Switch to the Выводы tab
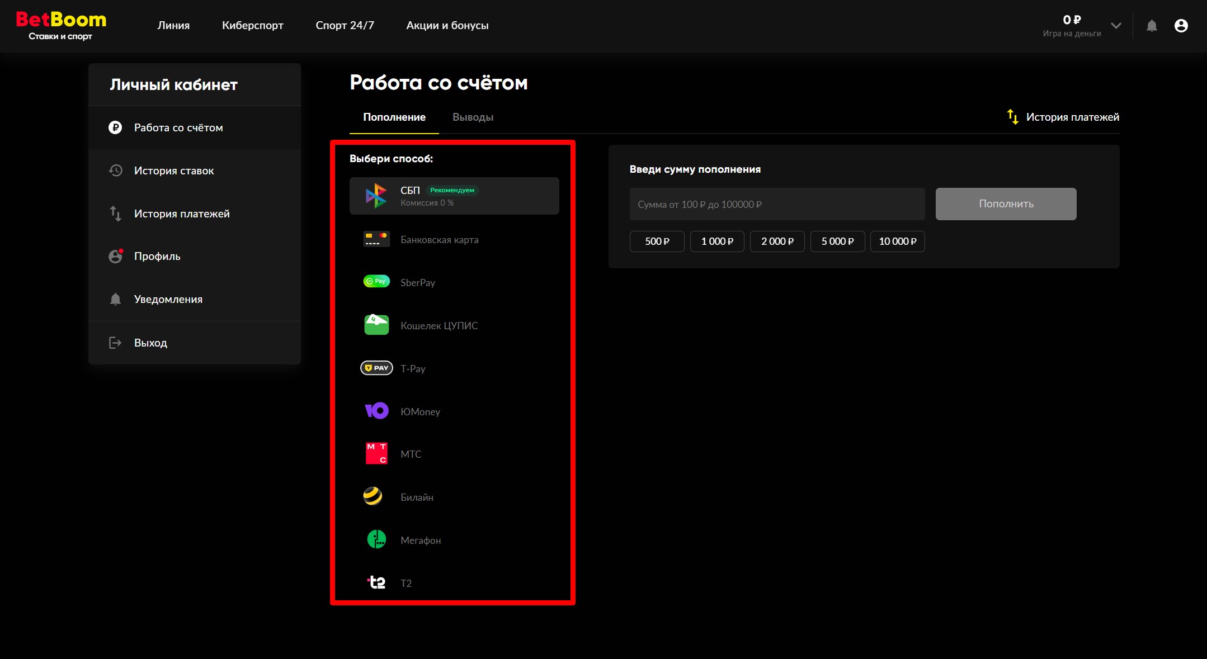The width and height of the screenshot is (1207, 659). (473, 117)
